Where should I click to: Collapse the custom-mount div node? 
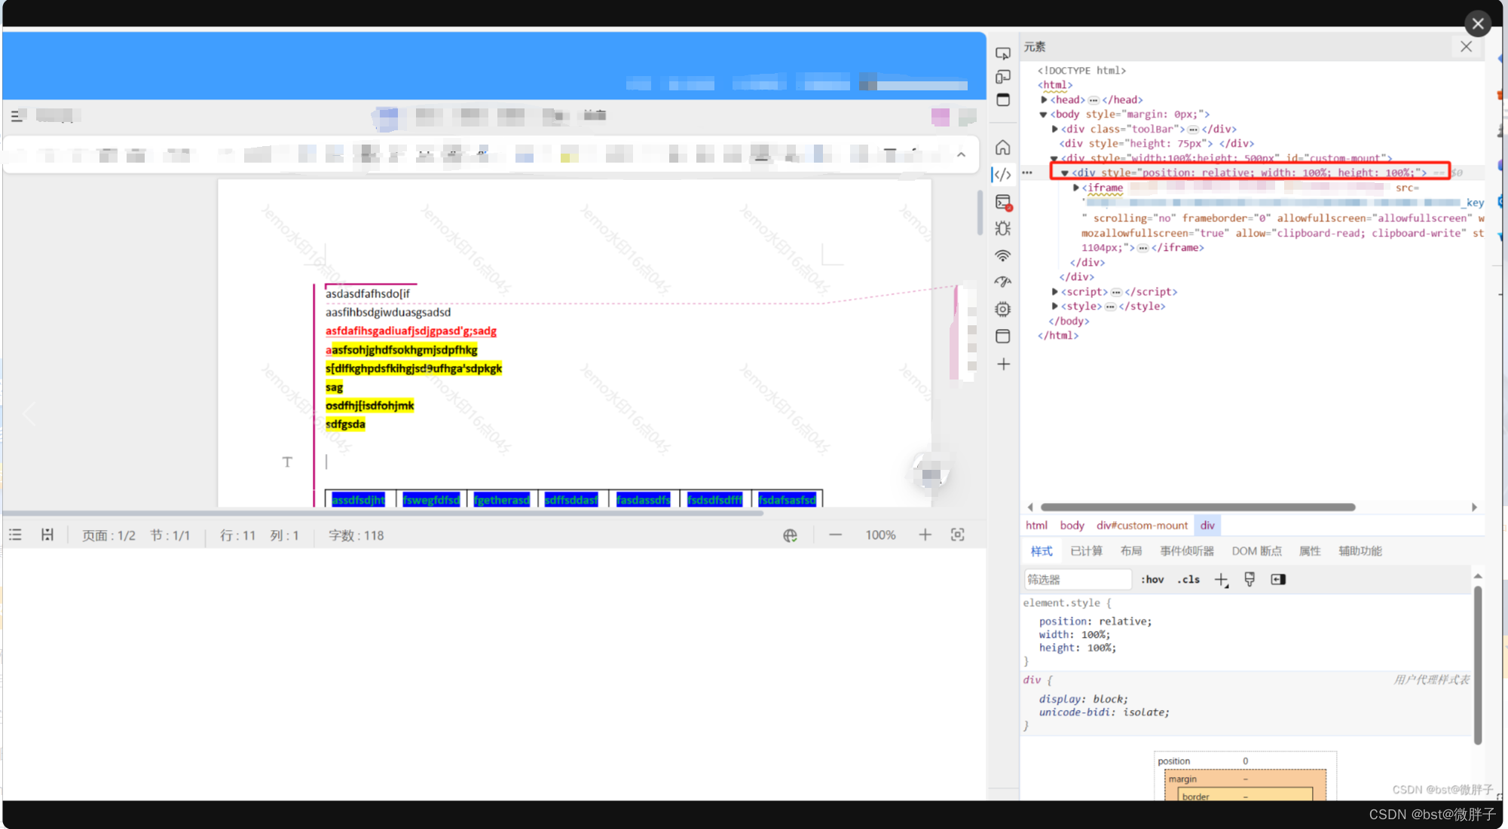click(1055, 158)
